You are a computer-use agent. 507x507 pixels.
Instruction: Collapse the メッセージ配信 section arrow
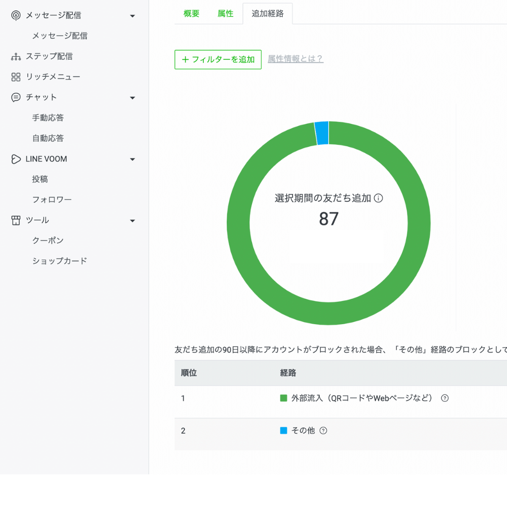click(x=132, y=16)
